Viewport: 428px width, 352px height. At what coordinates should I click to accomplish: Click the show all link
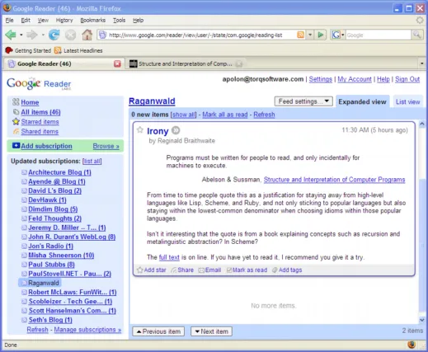183,115
